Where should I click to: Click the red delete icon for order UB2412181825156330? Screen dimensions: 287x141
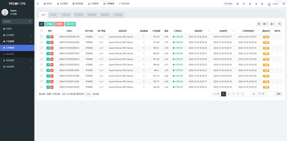[52, 87]
